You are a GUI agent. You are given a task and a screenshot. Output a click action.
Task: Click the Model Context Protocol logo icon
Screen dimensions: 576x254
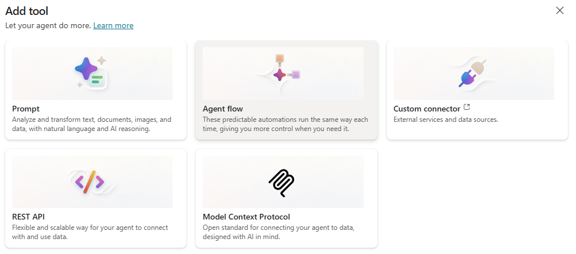coord(281,182)
